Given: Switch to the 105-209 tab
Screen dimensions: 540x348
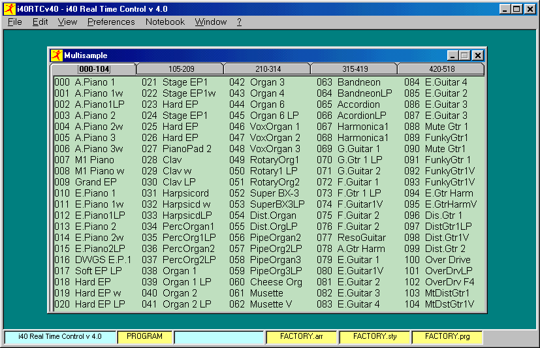Looking at the screenshot, I should click(180, 69).
